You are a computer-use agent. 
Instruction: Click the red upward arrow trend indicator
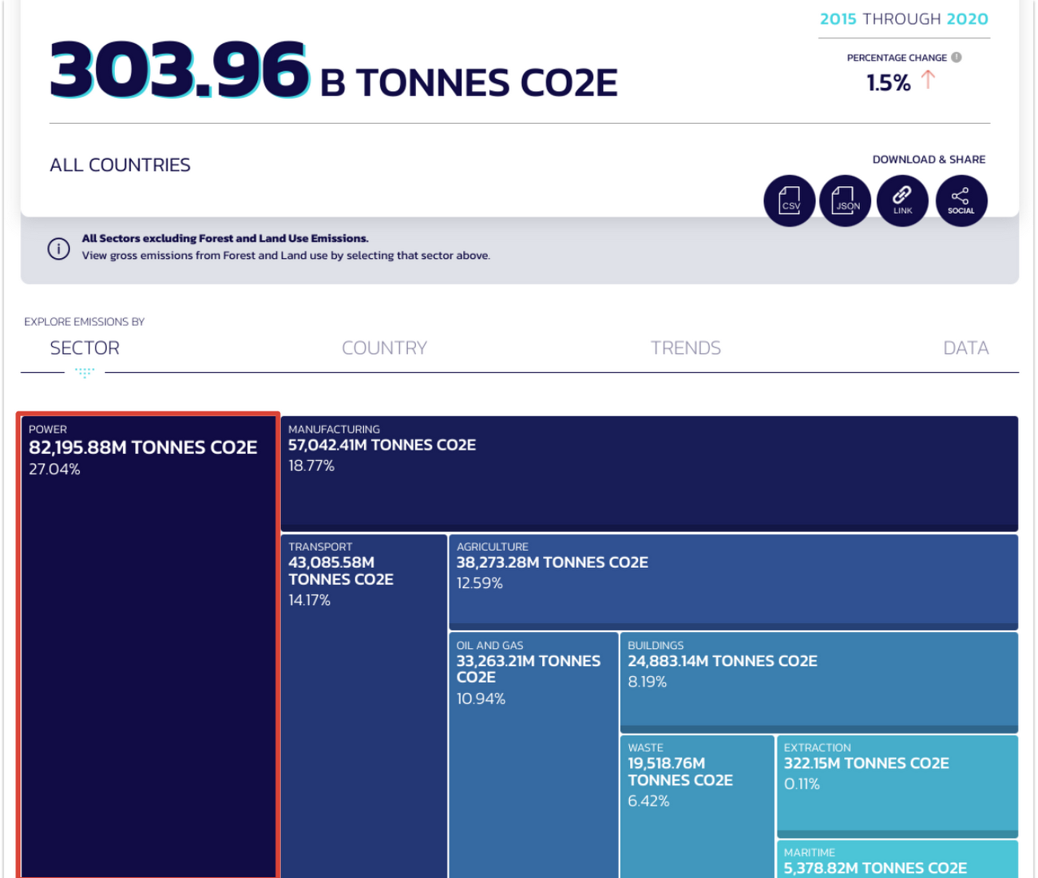pos(928,80)
